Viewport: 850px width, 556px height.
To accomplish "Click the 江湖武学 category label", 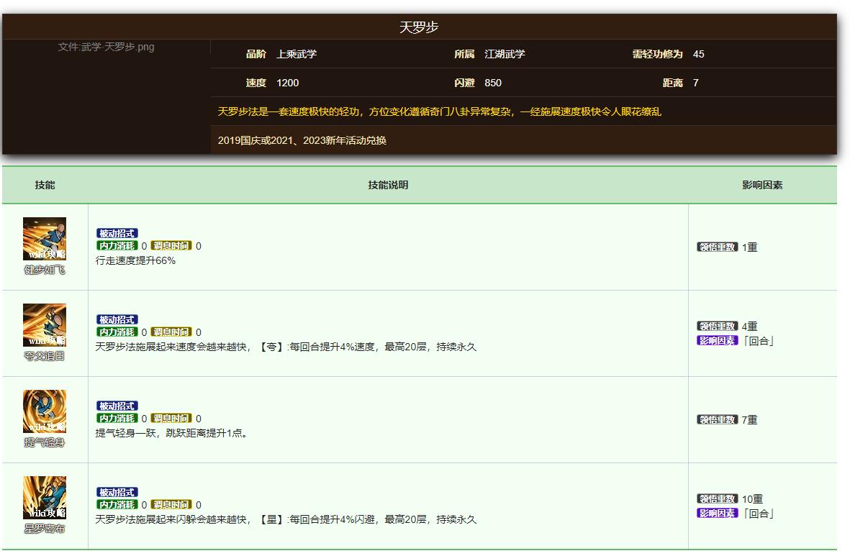I will pos(505,54).
